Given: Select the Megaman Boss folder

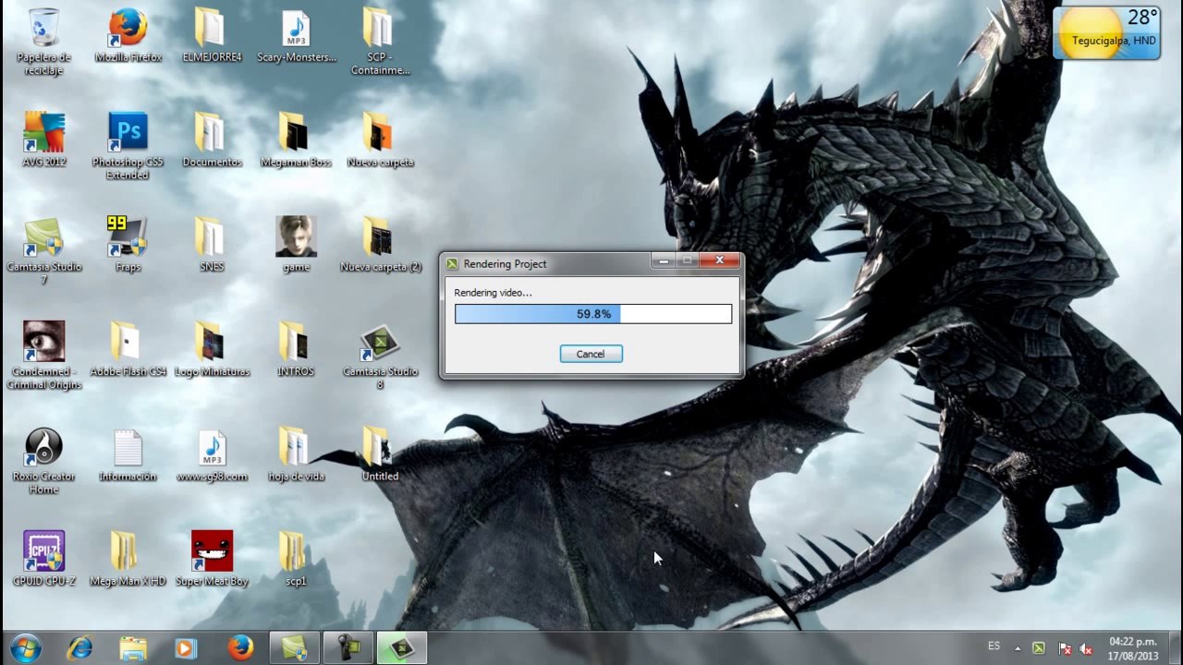Looking at the screenshot, I should [x=296, y=140].
